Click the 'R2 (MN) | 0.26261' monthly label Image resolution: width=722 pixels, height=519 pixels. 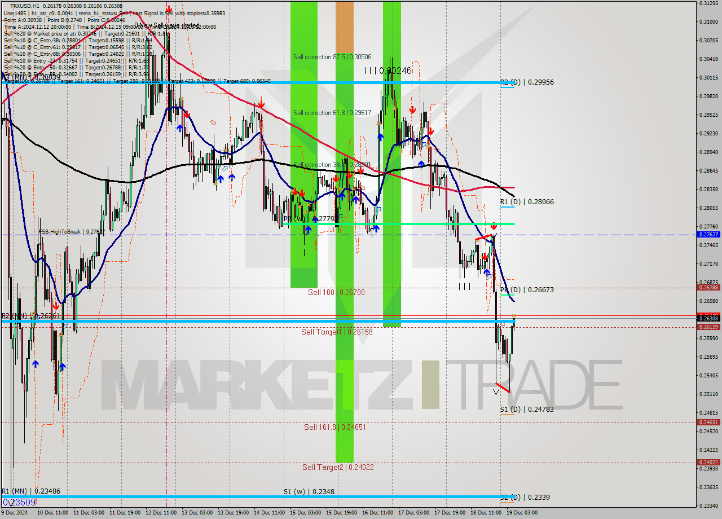(31, 316)
